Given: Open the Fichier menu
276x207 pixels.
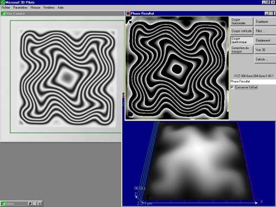Looking at the screenshot, I should click(6, 8).
